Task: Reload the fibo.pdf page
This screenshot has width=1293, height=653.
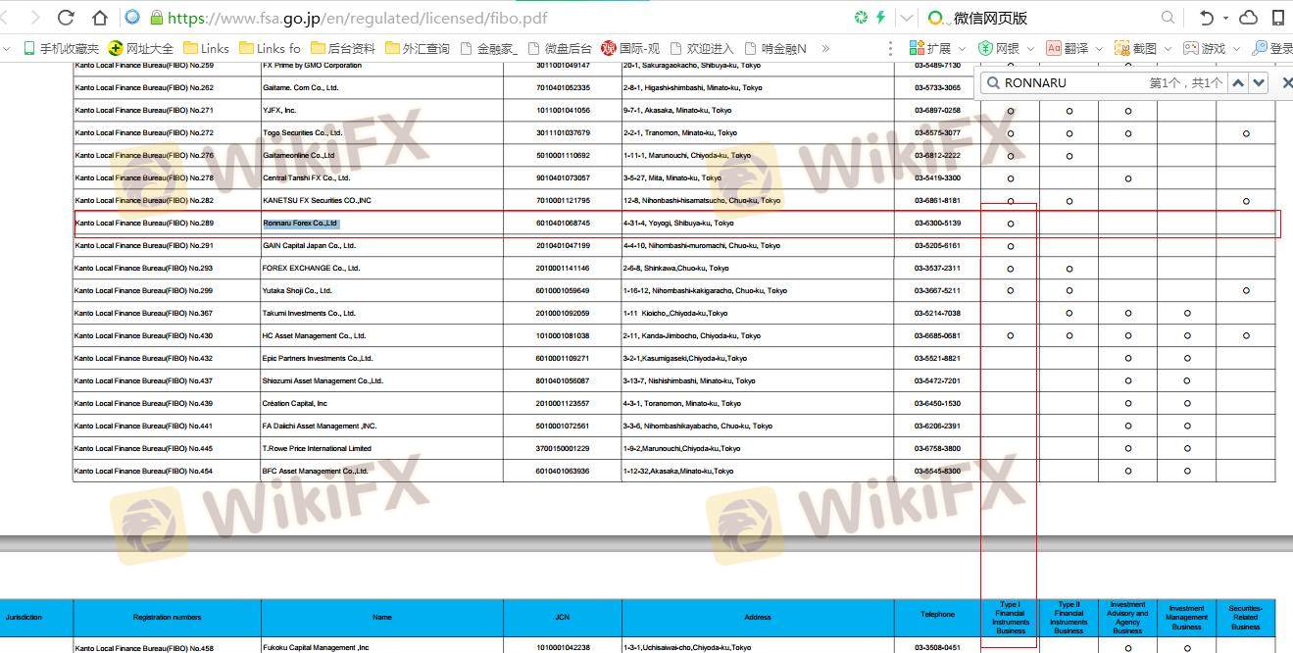Action: tap(66, 18)
